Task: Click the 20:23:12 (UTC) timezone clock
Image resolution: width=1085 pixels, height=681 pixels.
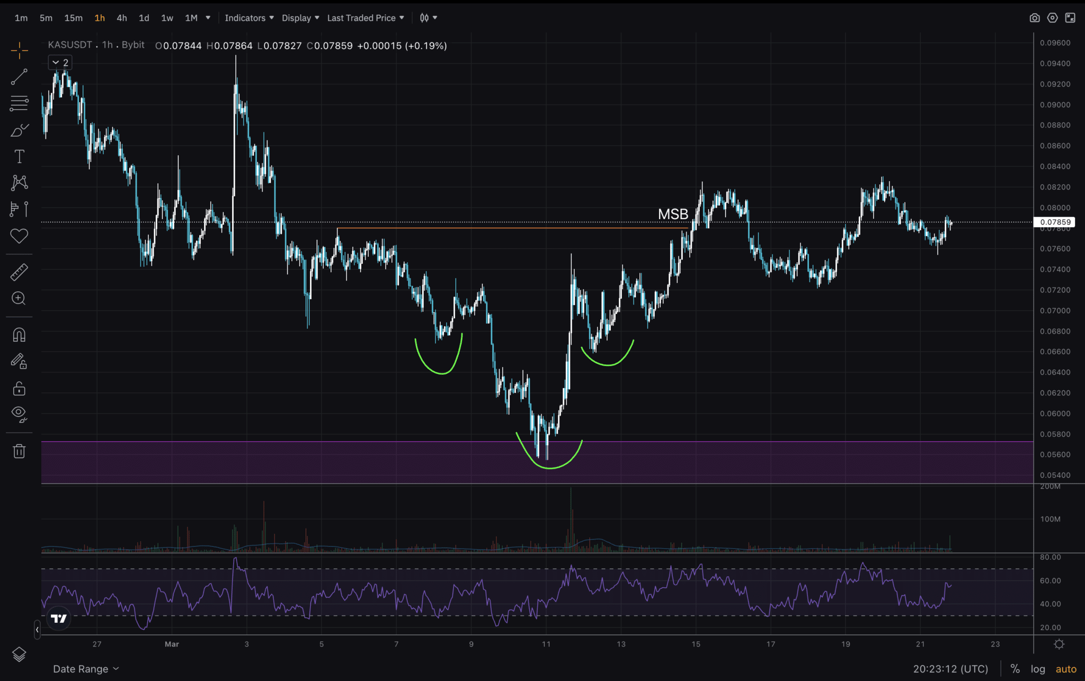Action: pyautogui.click(x=950, y=669)
